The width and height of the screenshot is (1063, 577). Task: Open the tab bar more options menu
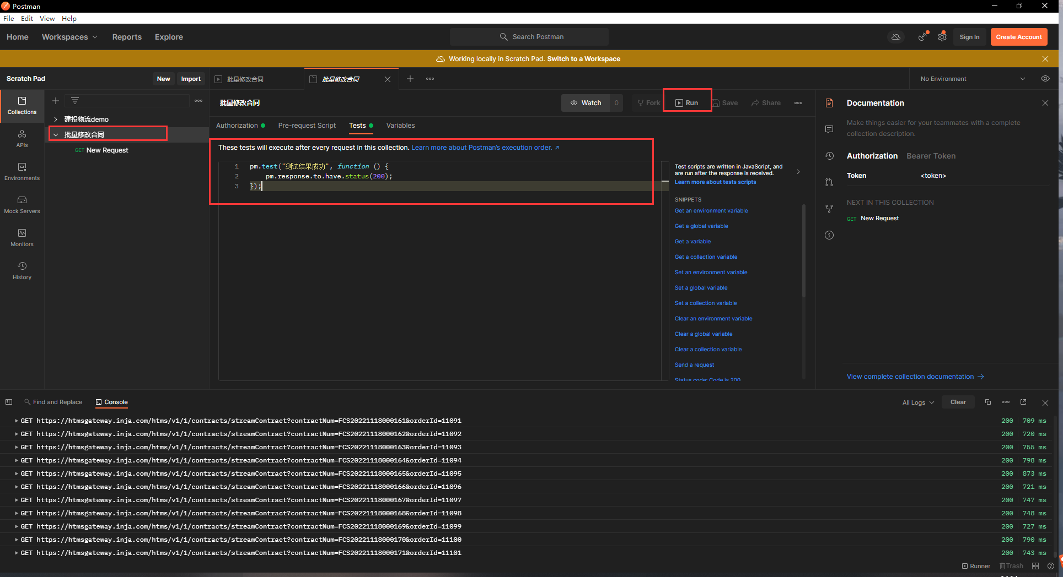click(x=430, y=79)
